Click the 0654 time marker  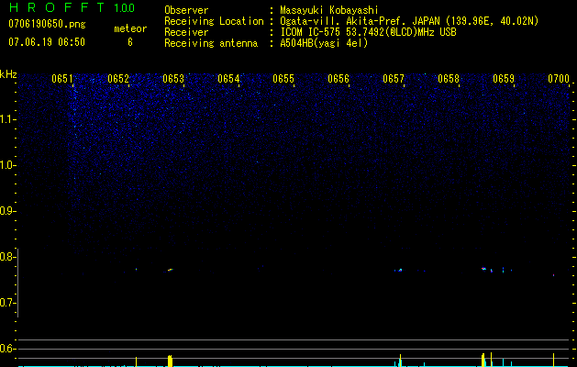228,79
